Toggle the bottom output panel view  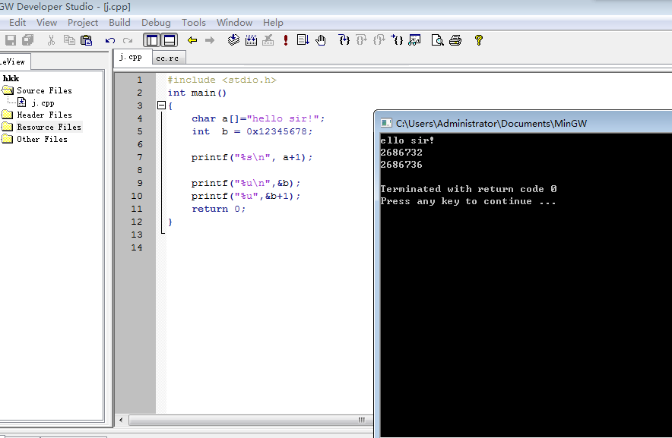(x=170, y=40)
